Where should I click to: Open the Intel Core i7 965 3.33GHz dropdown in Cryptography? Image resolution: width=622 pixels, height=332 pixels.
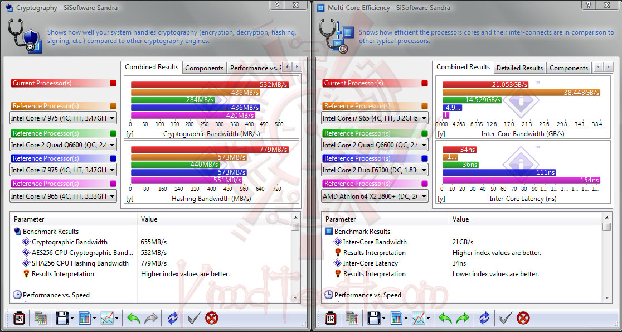pos(63,196)
